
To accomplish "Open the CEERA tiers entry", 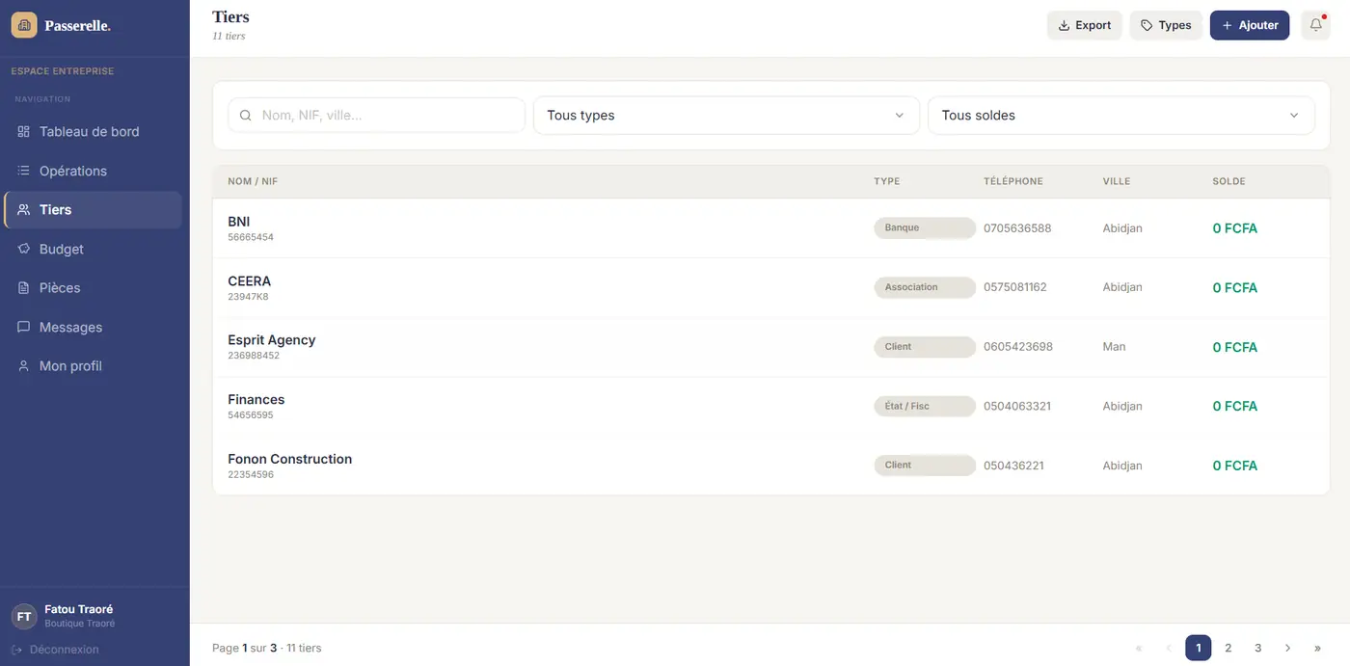I will click(771, 288).
